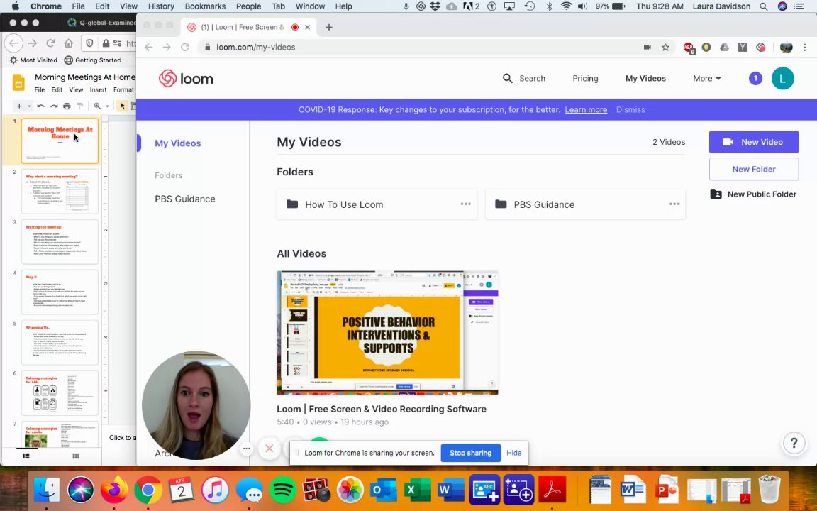Open History in the Chrome menu bar
Viewport: 817px width, 511px height.
click(161, 6)
